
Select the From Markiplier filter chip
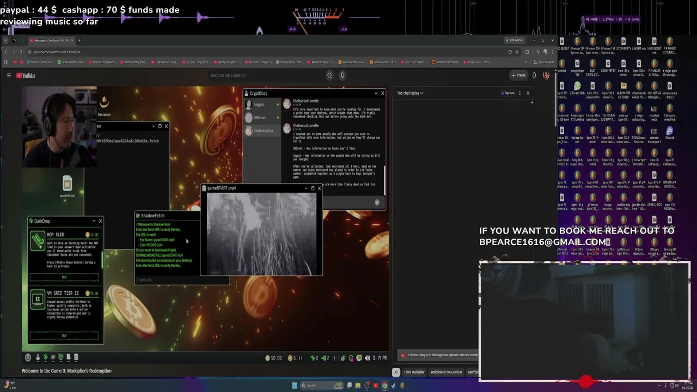tap(414, 372)
